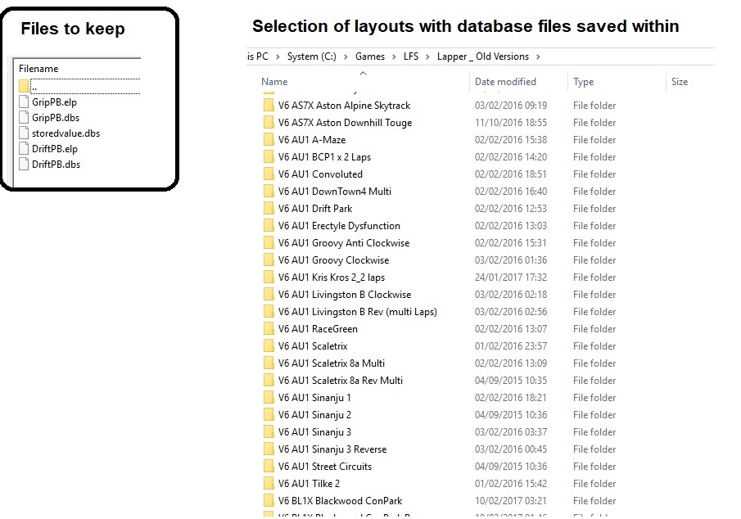The height and width of the screenshot is (519, 741).
Task: Toggle sort arrow above the Name column
Action: [363, 73]
